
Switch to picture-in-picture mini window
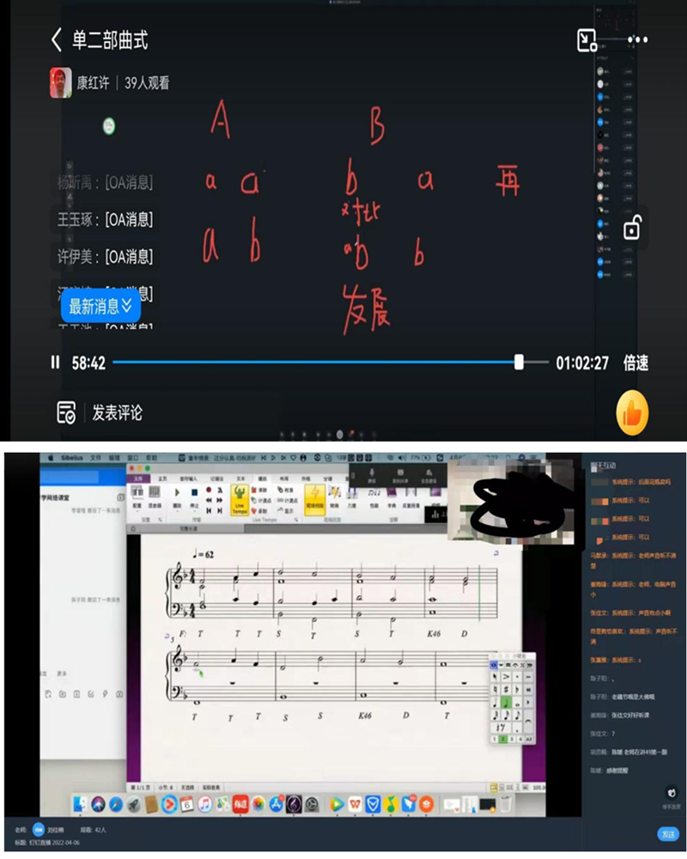click(587, 40)
